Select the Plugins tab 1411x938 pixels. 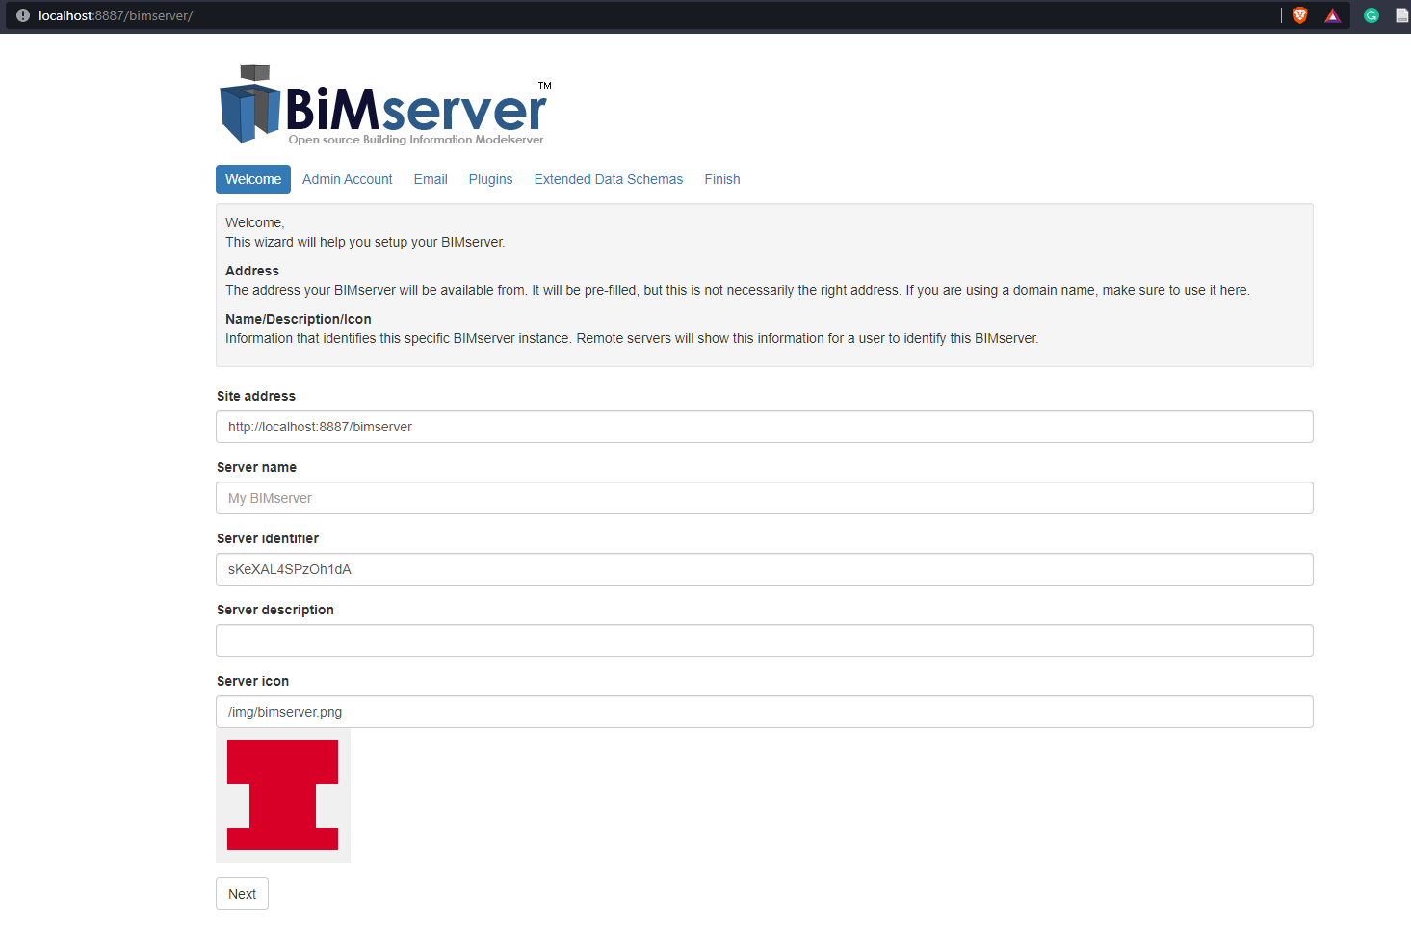pos(490,179)
